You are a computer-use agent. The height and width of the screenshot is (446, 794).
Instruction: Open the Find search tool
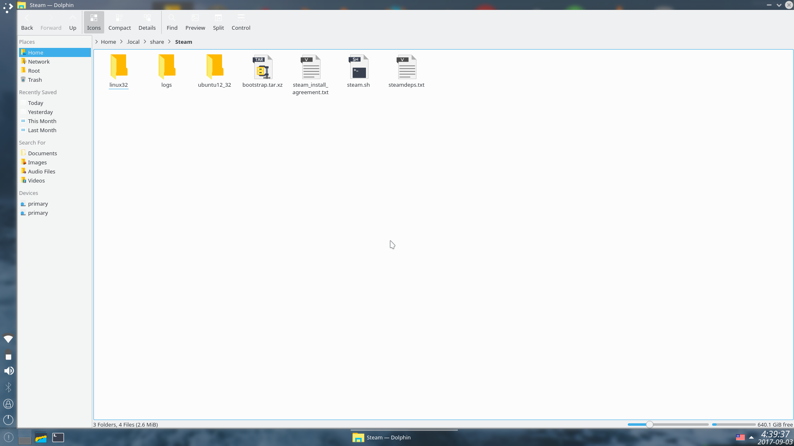click(172, 22)
